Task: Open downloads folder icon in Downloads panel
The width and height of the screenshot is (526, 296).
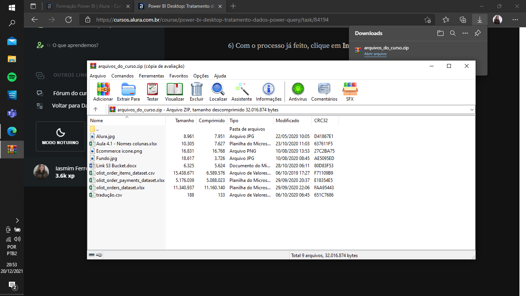Action: (441, 33)
